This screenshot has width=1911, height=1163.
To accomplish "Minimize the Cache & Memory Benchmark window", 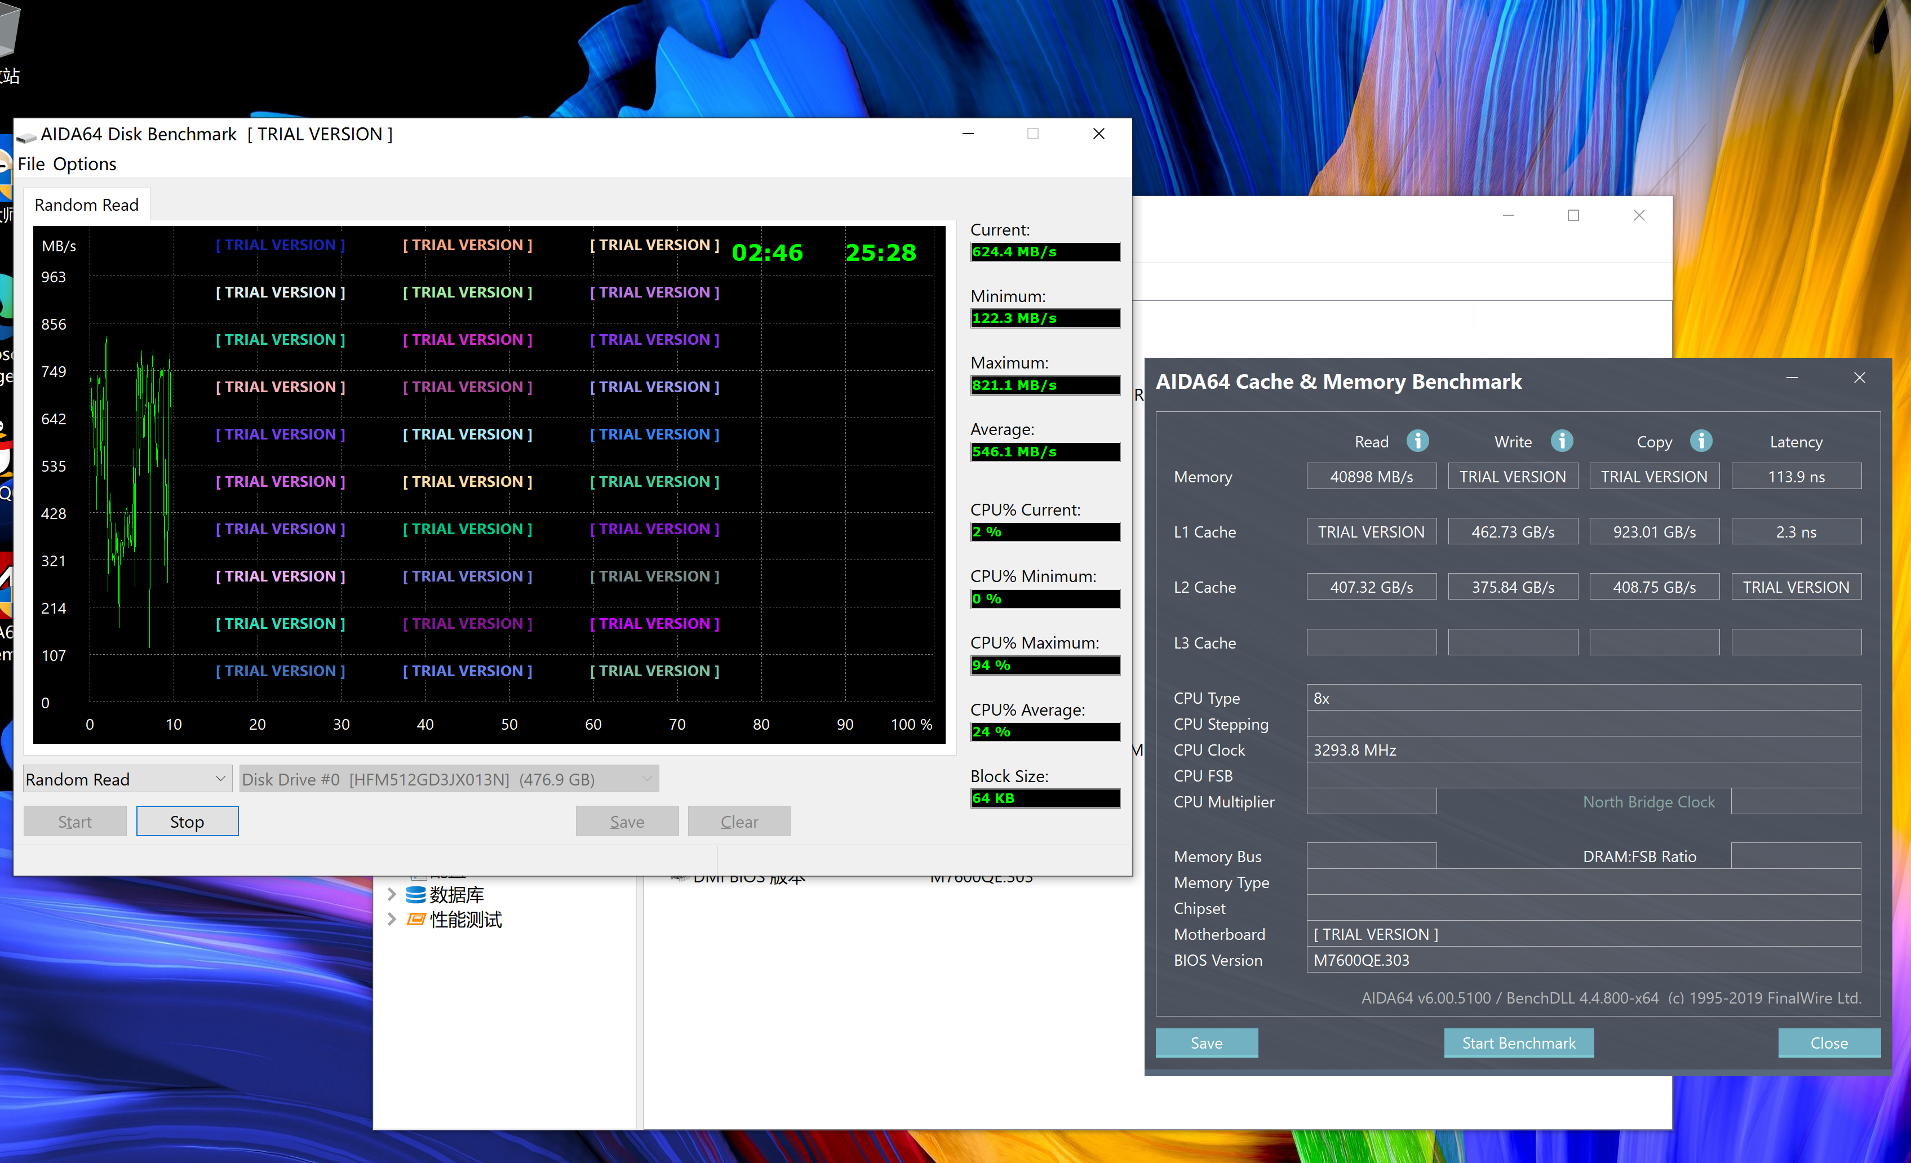I will pyautogui.click(x=1792, y=378).
